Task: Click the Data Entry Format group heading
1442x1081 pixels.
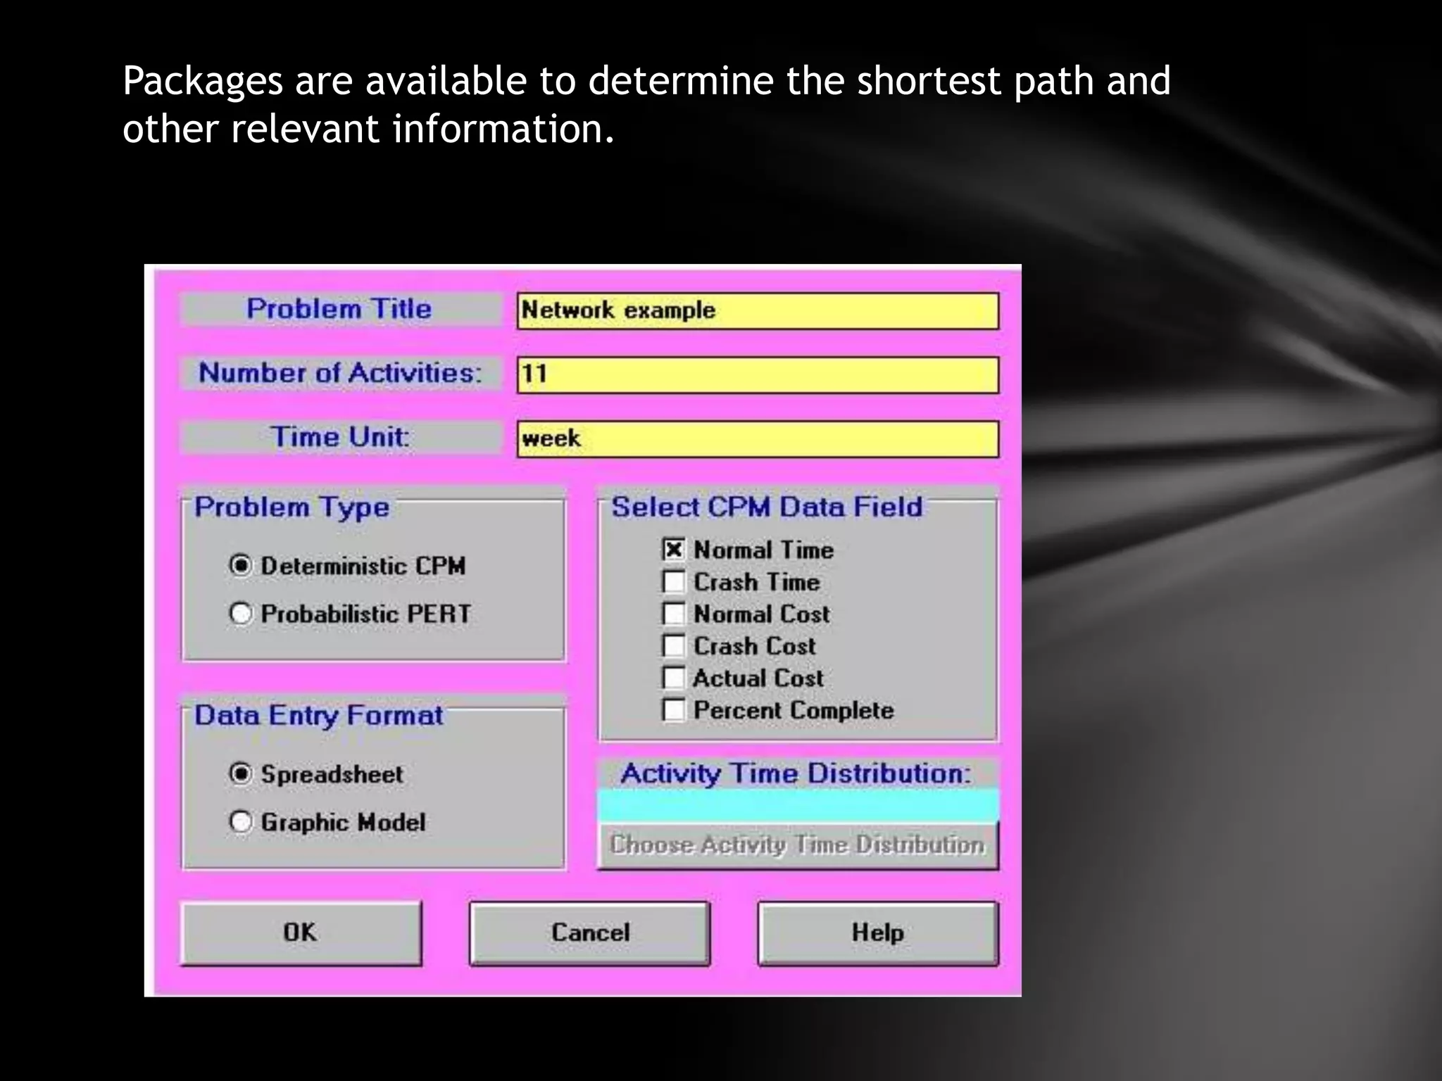Action: [x=318, y=716]
